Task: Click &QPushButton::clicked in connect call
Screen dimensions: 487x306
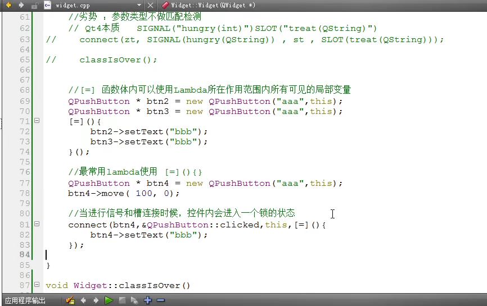Action: (201, 225)
